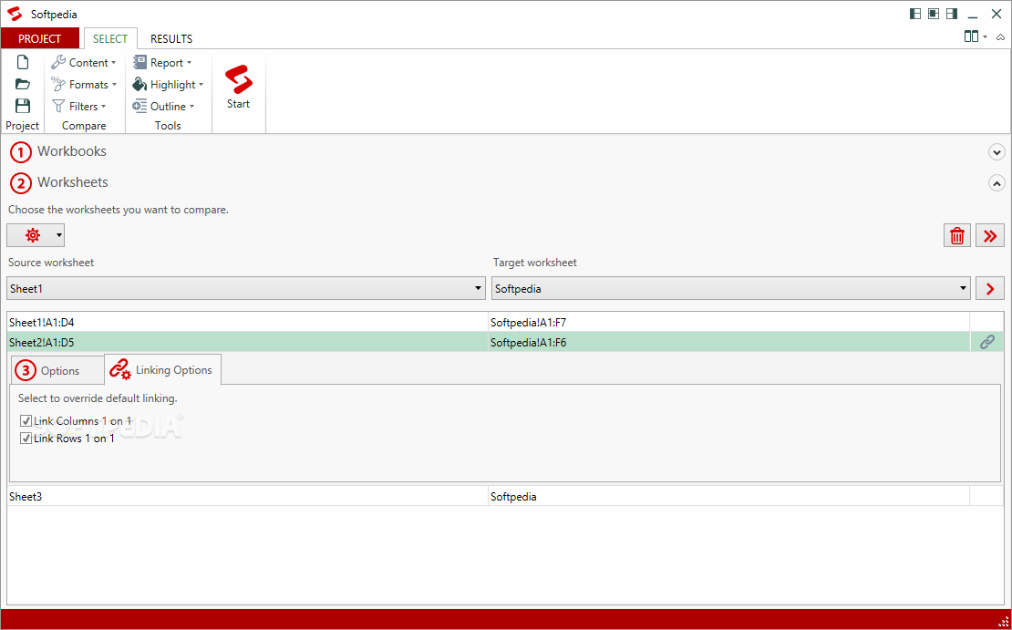
Task: Switch to the SELECT tab
Action: (x=110, y=38)
